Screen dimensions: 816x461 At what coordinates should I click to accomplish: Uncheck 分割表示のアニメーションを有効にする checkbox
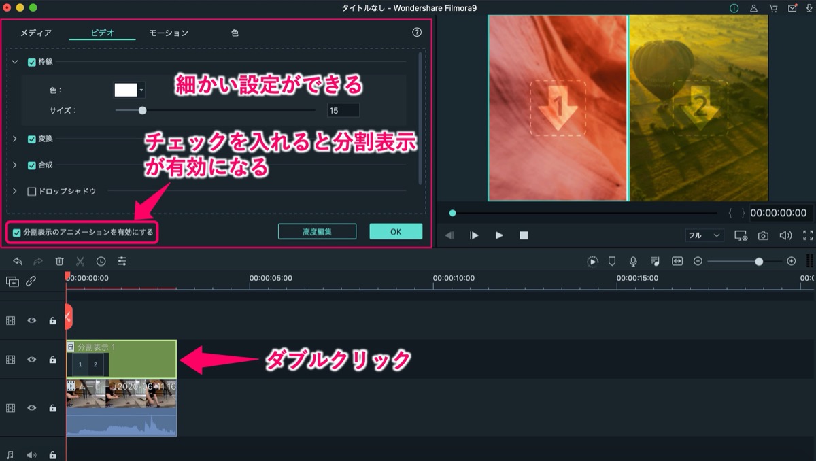click(17, 233)
